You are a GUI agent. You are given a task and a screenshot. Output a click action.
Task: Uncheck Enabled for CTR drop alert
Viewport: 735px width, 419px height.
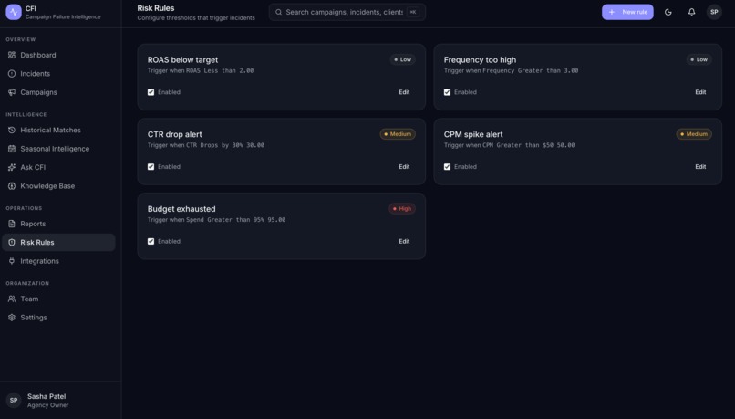point(151,167)
